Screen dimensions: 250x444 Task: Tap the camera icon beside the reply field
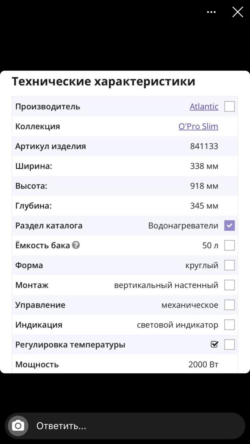18,426
